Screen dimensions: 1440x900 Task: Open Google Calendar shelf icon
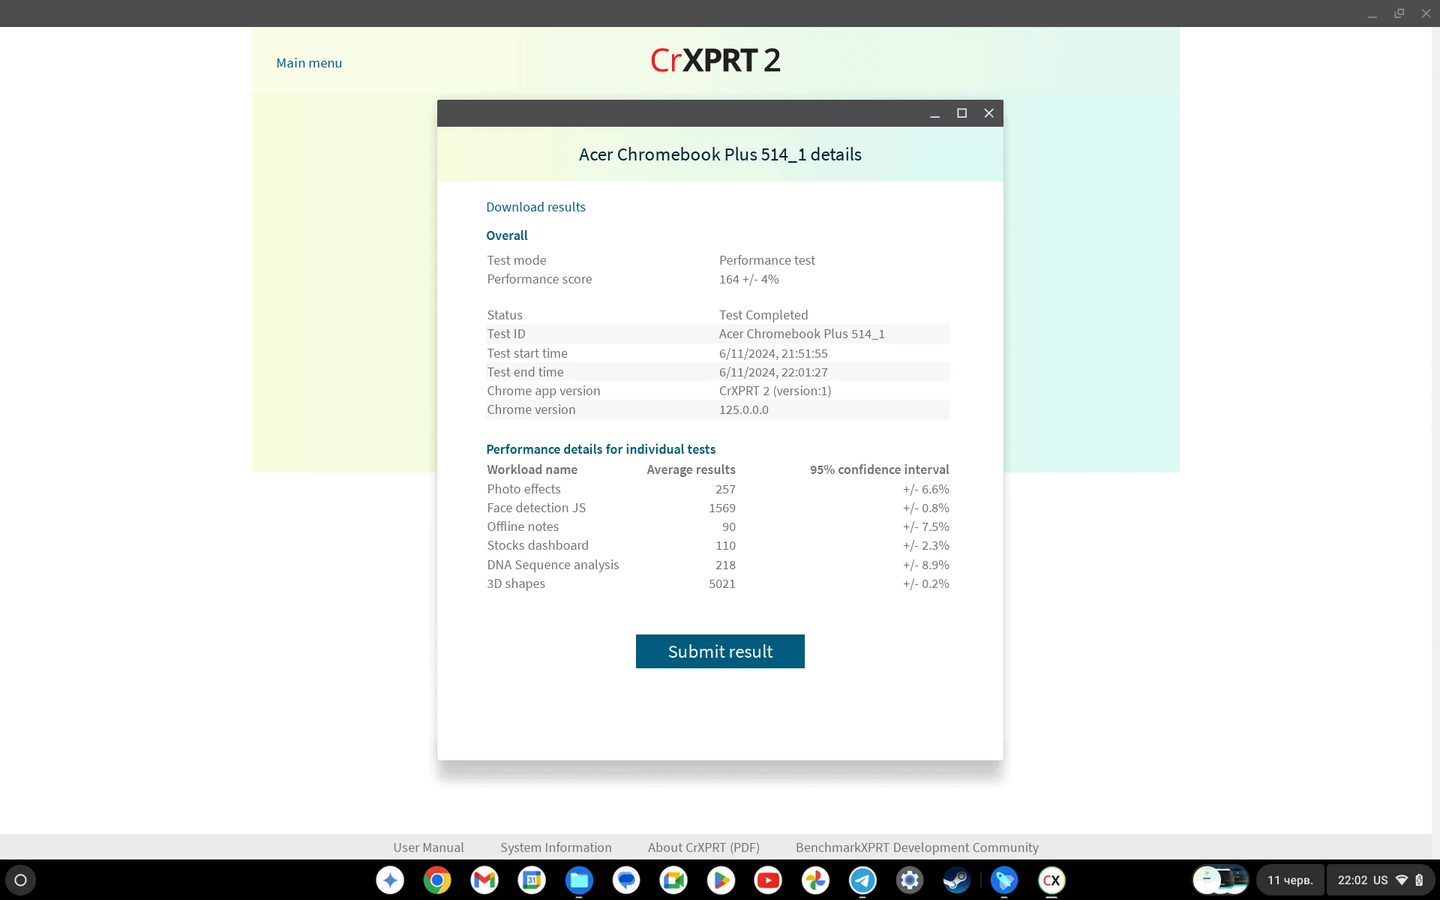click(x=532, y=880)
